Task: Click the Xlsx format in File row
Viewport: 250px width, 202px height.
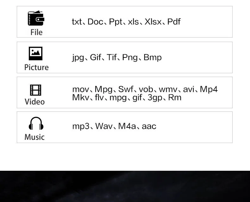Action: [x=153, y=22]
